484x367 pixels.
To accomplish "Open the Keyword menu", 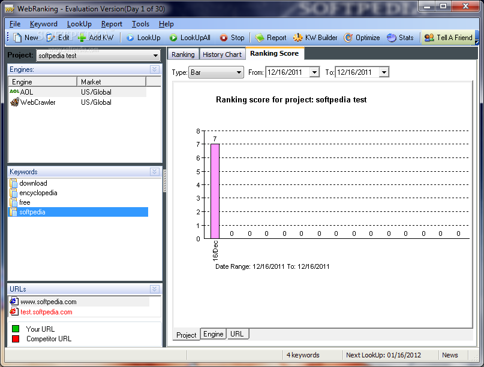I will pos(44,24).
